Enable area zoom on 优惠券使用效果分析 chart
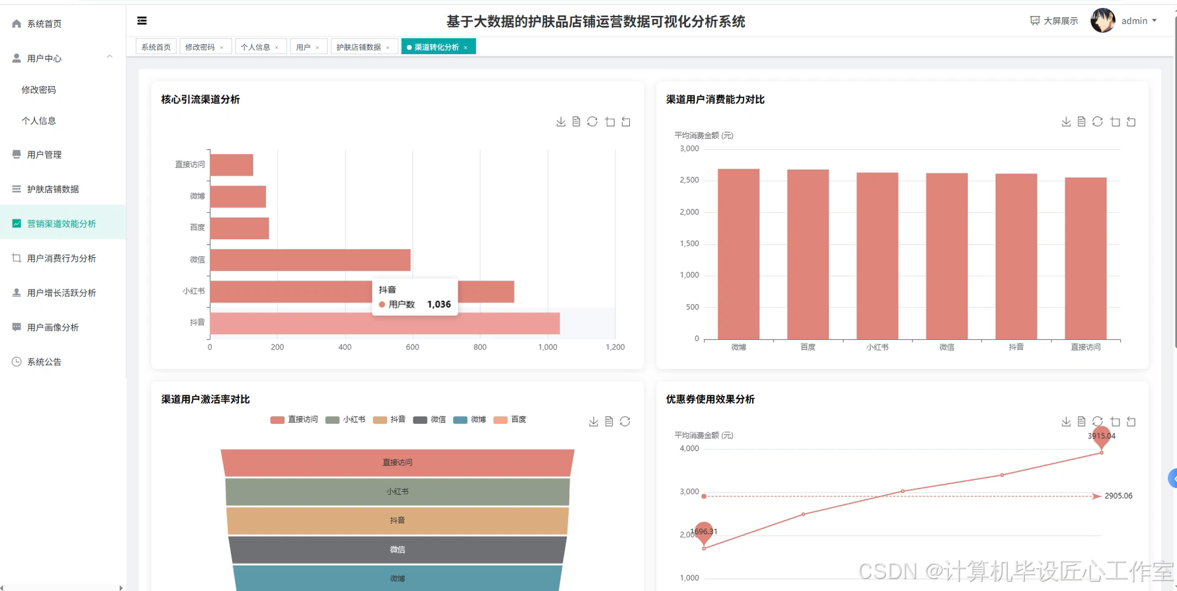Image resolution: width=1177 pixels, height=591 pixels. pyautogui.click(x=1115, y=422)
